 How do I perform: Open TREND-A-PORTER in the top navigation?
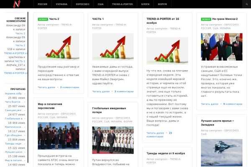pos(123,4)
